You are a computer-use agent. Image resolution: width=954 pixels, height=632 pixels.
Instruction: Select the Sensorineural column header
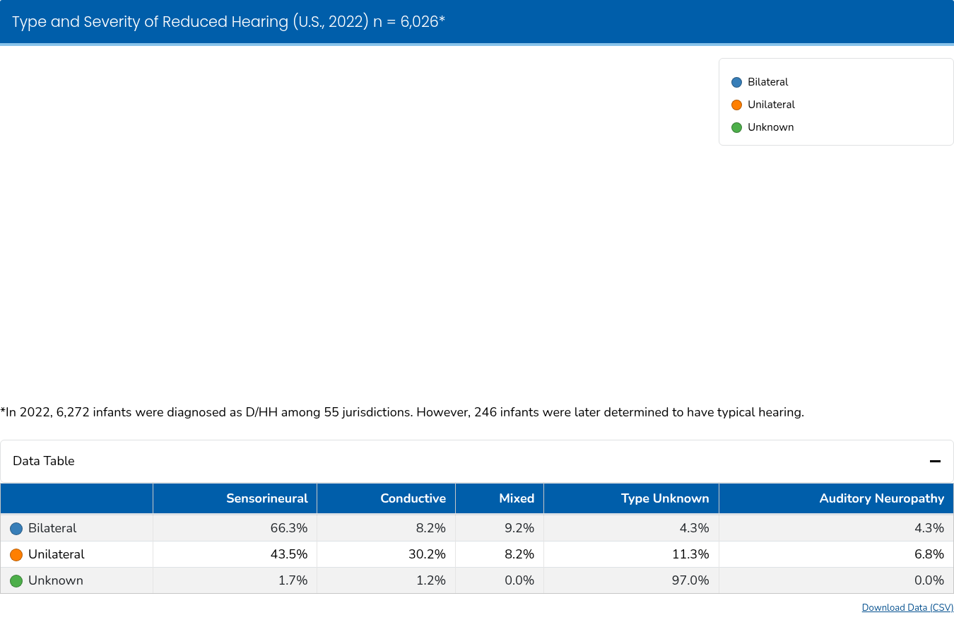point(266,498)
